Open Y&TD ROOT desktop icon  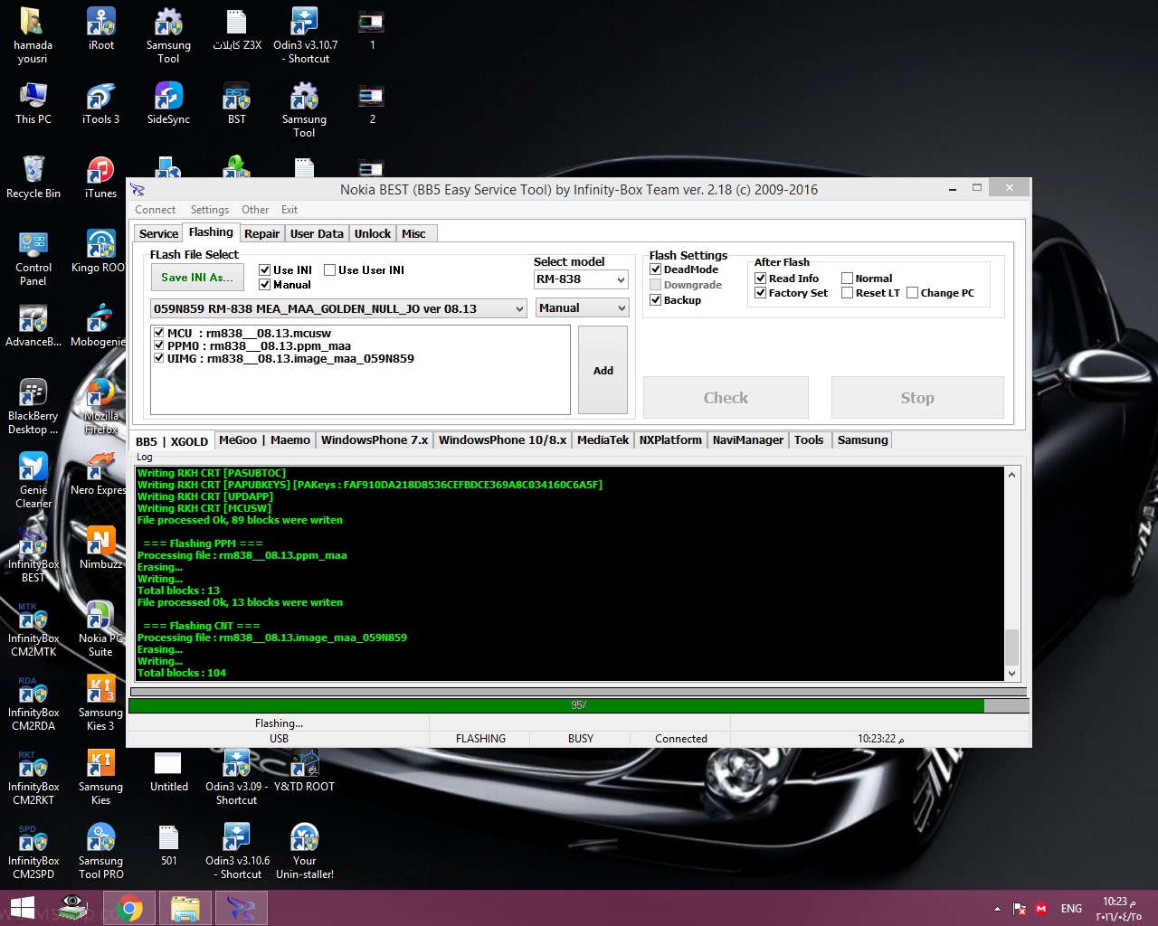305,770
